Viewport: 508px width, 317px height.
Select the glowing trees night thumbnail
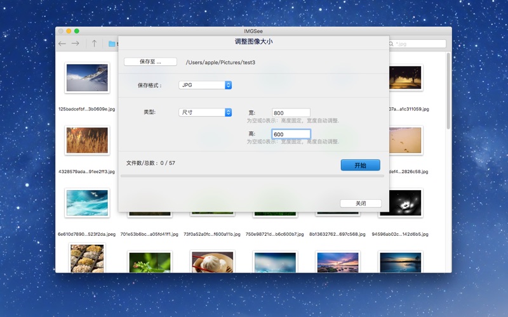[x=406, y=77]
